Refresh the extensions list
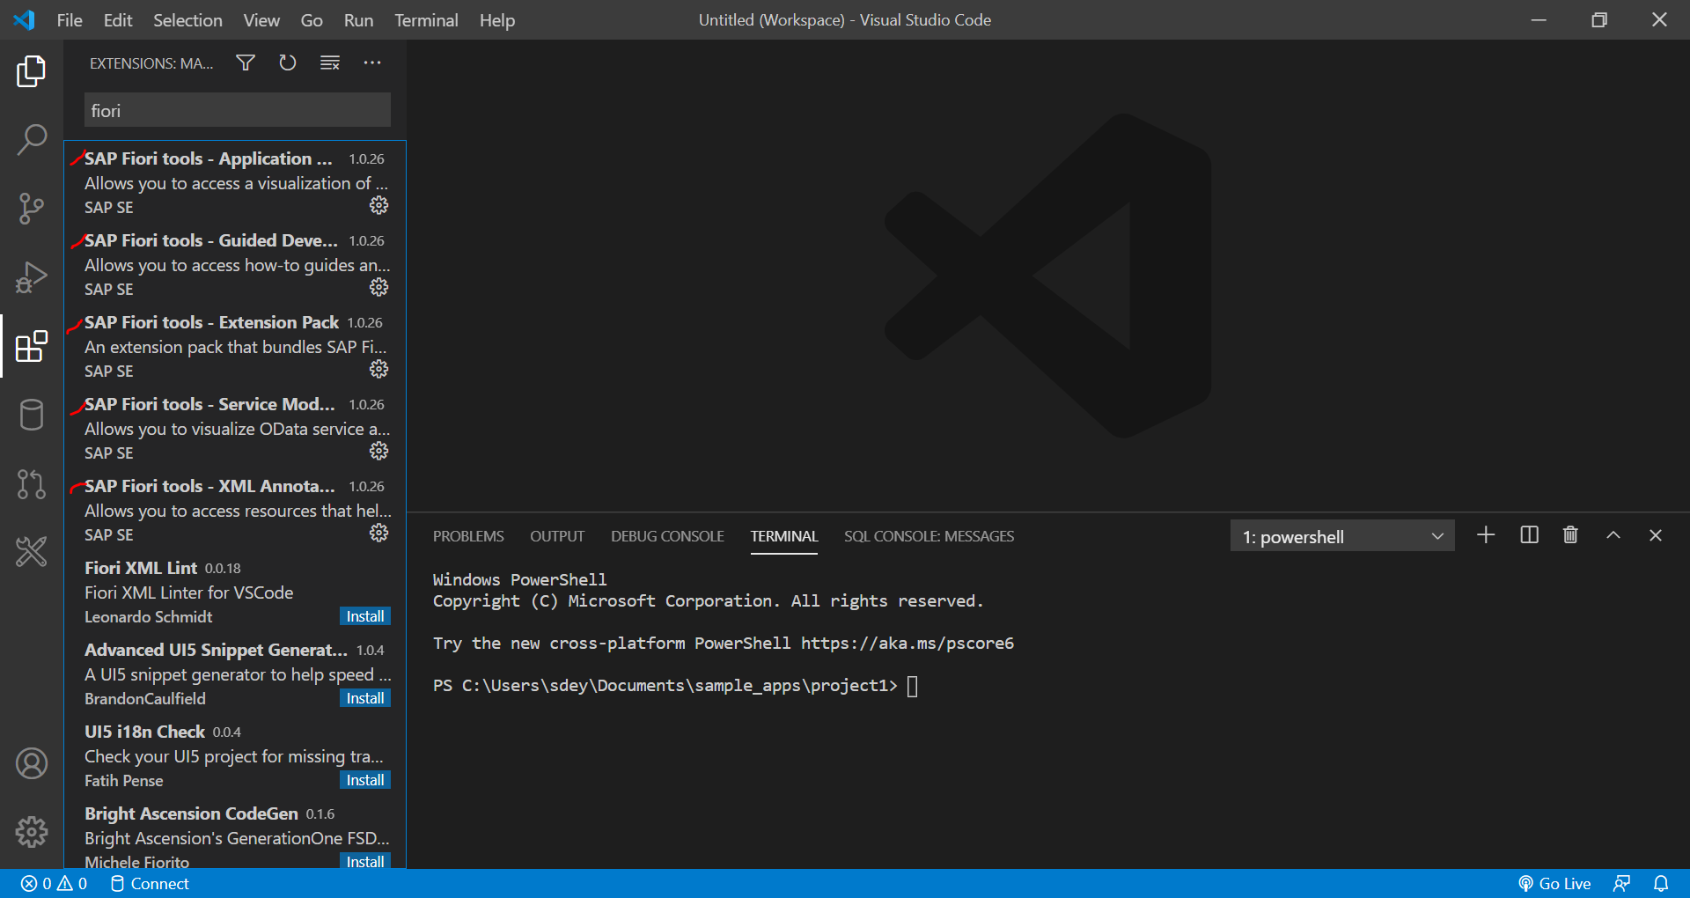Screen dimensions: 1690x898 287,63
